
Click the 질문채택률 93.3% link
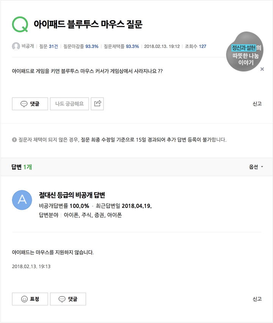121,46
